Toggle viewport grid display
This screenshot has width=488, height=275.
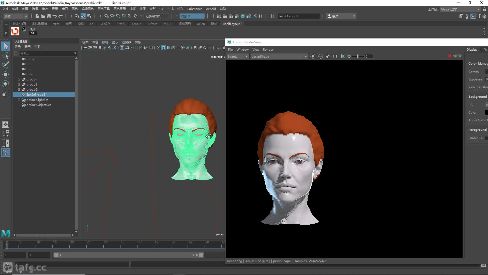pos(122,48)
